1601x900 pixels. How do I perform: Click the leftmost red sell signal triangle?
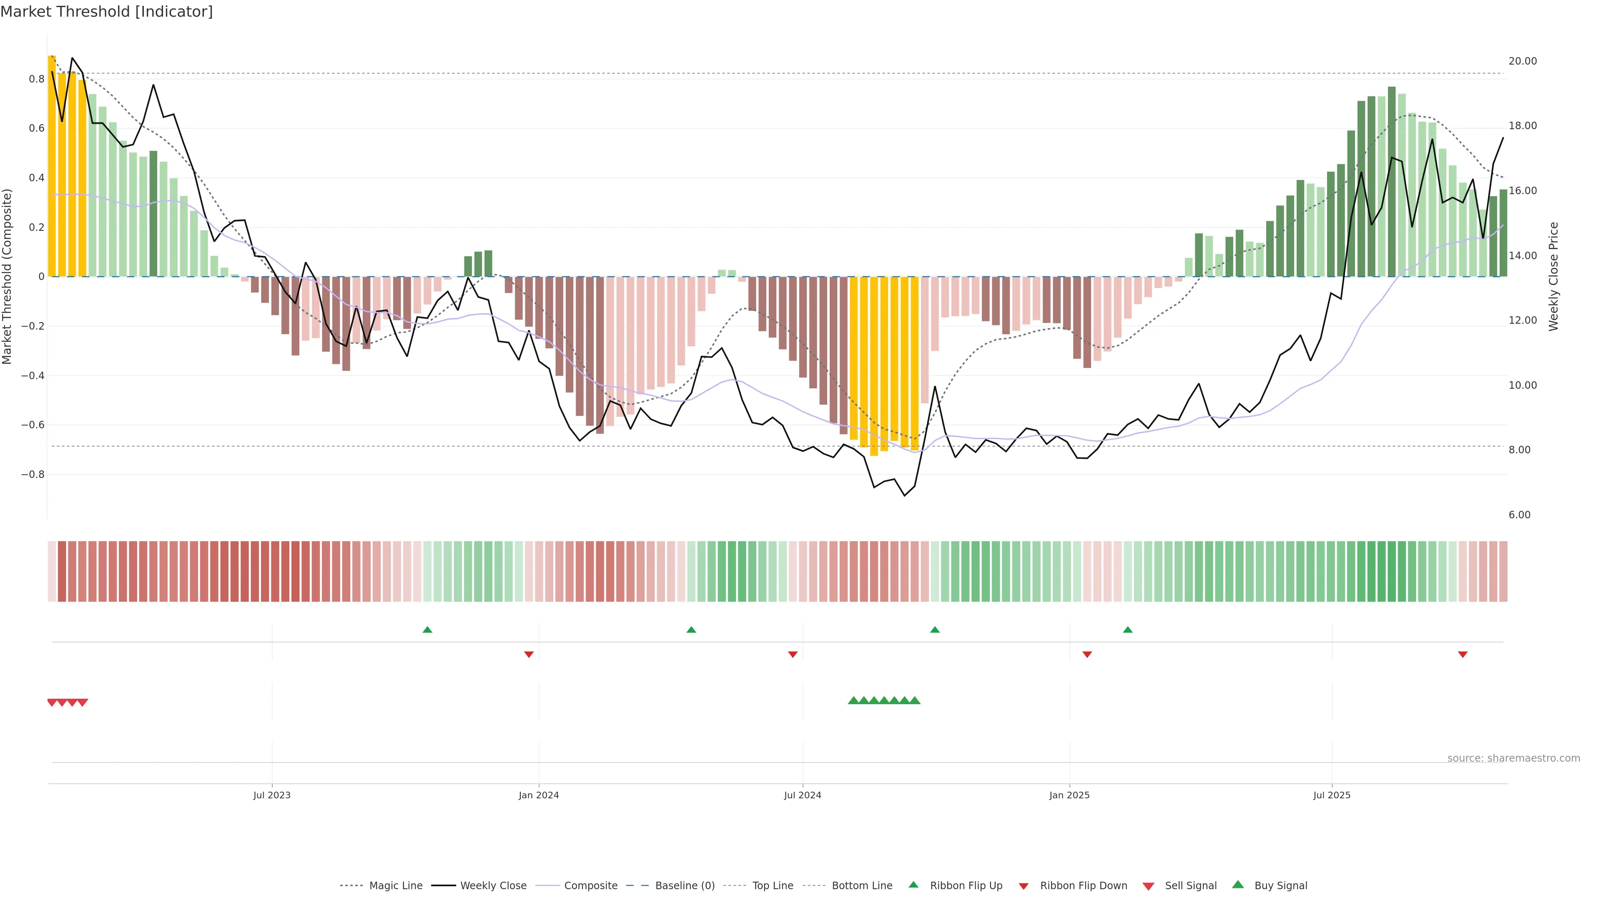(52, 702)
